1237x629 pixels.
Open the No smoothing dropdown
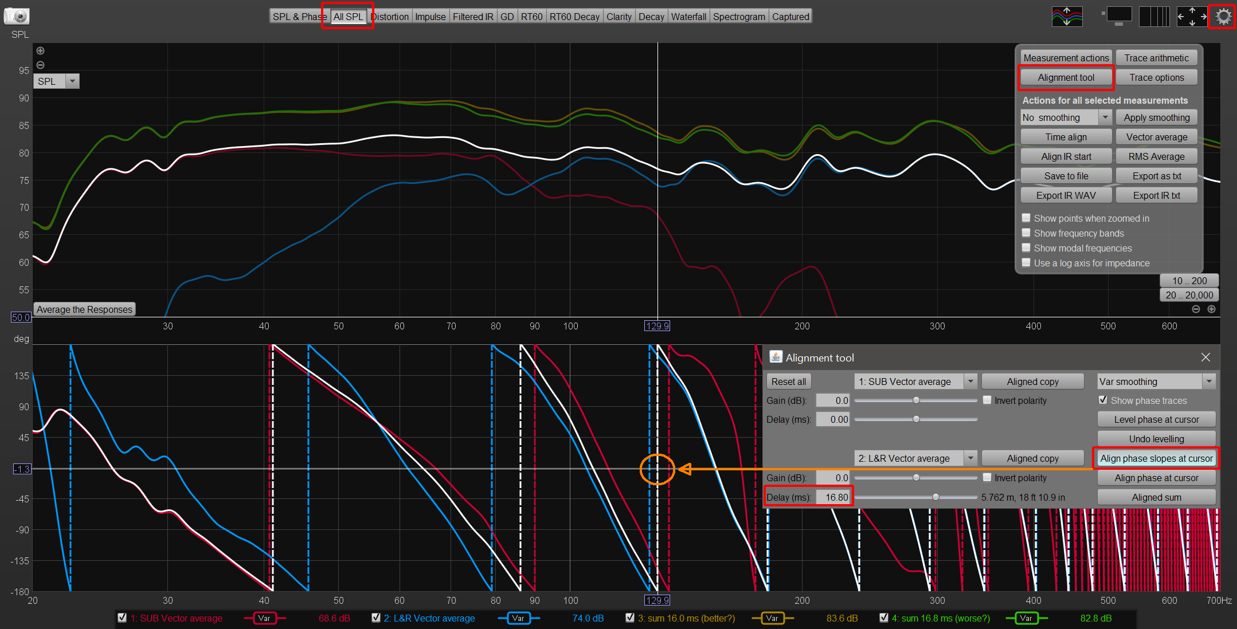[x=1105, y=117]
